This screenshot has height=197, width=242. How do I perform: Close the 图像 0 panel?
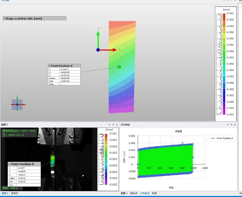[x=116, y=125]
